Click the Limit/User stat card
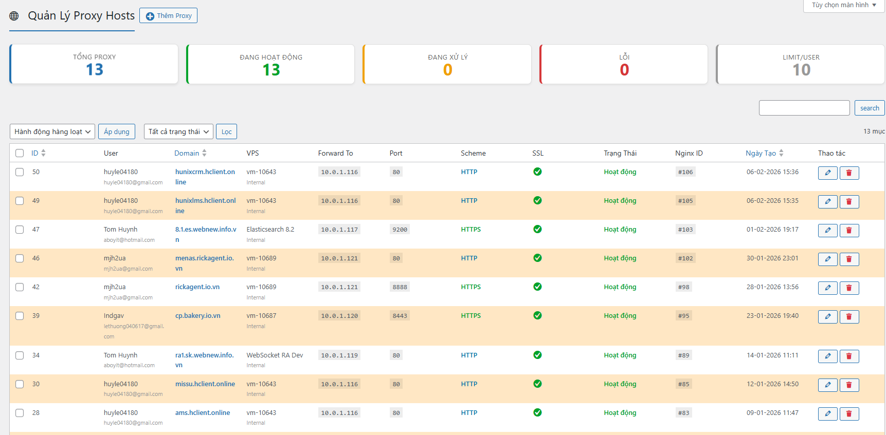Viewport: 886px width, 435px height. click(801, 64)
